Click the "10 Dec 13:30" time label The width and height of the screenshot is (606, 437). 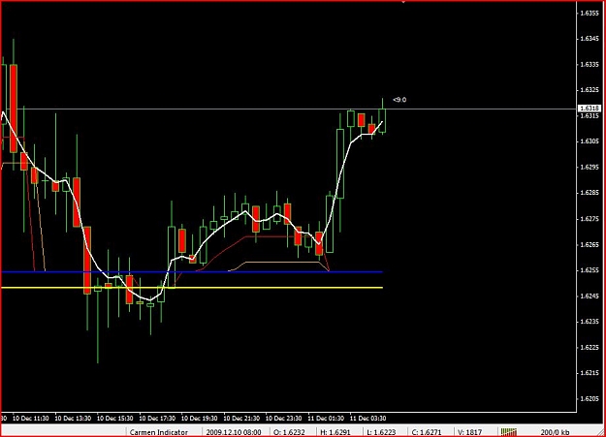[73, 419]
